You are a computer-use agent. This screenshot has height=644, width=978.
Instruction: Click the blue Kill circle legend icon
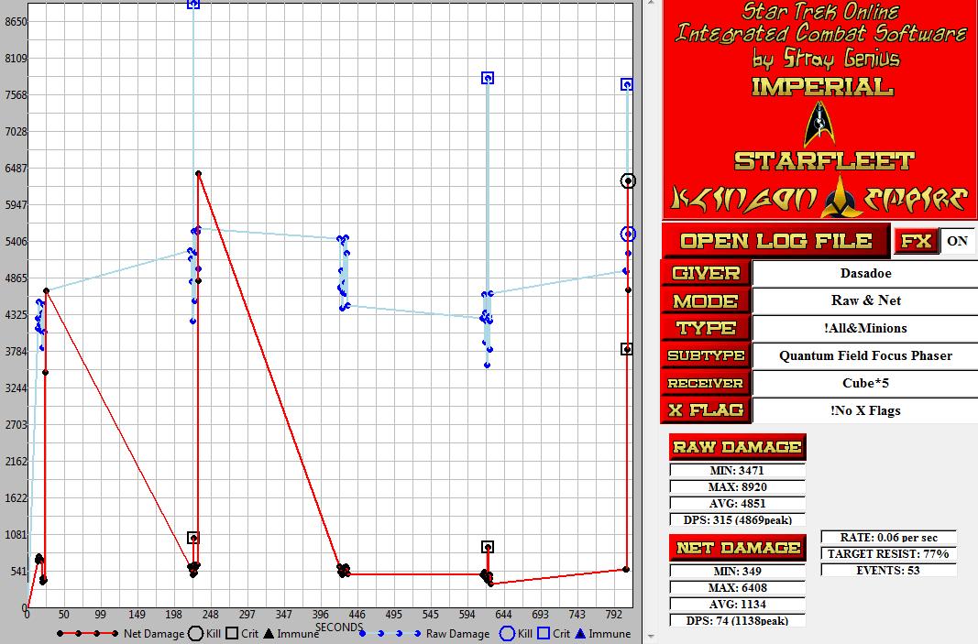click(x=507, y=633)
